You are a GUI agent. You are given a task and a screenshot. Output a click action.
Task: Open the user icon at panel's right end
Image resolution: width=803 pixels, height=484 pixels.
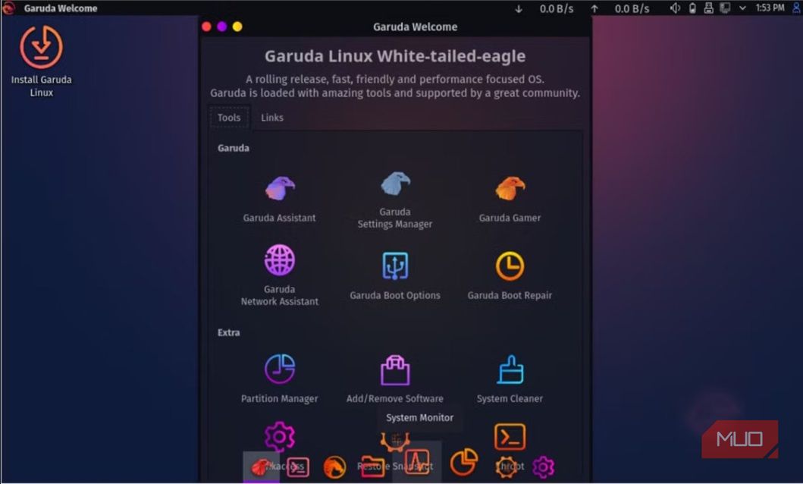tap(796, 8)
